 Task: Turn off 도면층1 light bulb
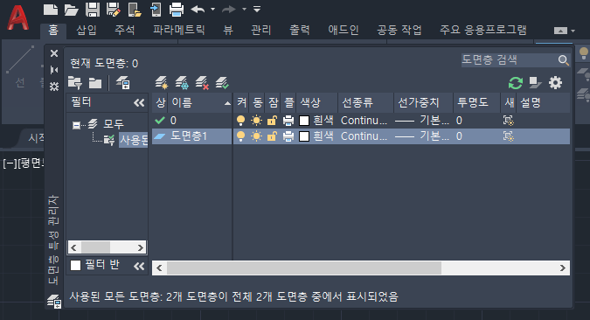click(x=241, y=136)
